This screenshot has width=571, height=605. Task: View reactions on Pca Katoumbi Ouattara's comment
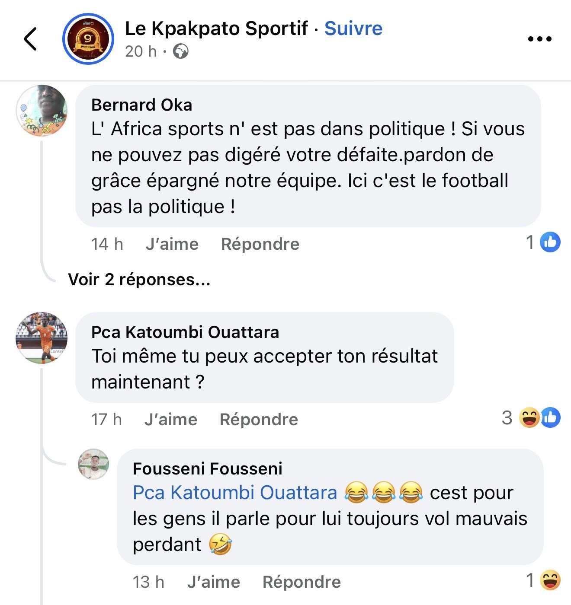click(539, 417)
